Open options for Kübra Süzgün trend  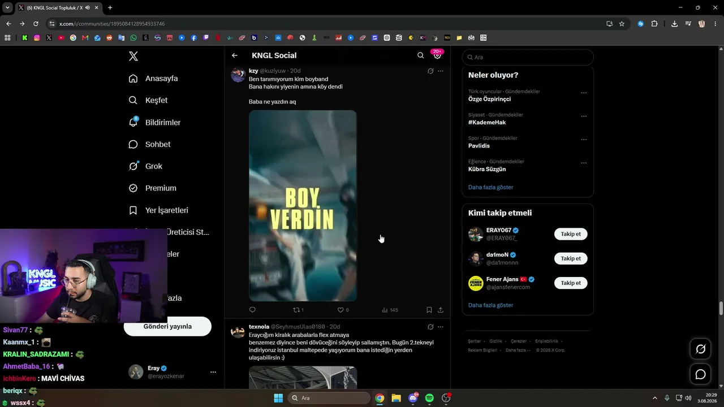click(x=584, y=163)
